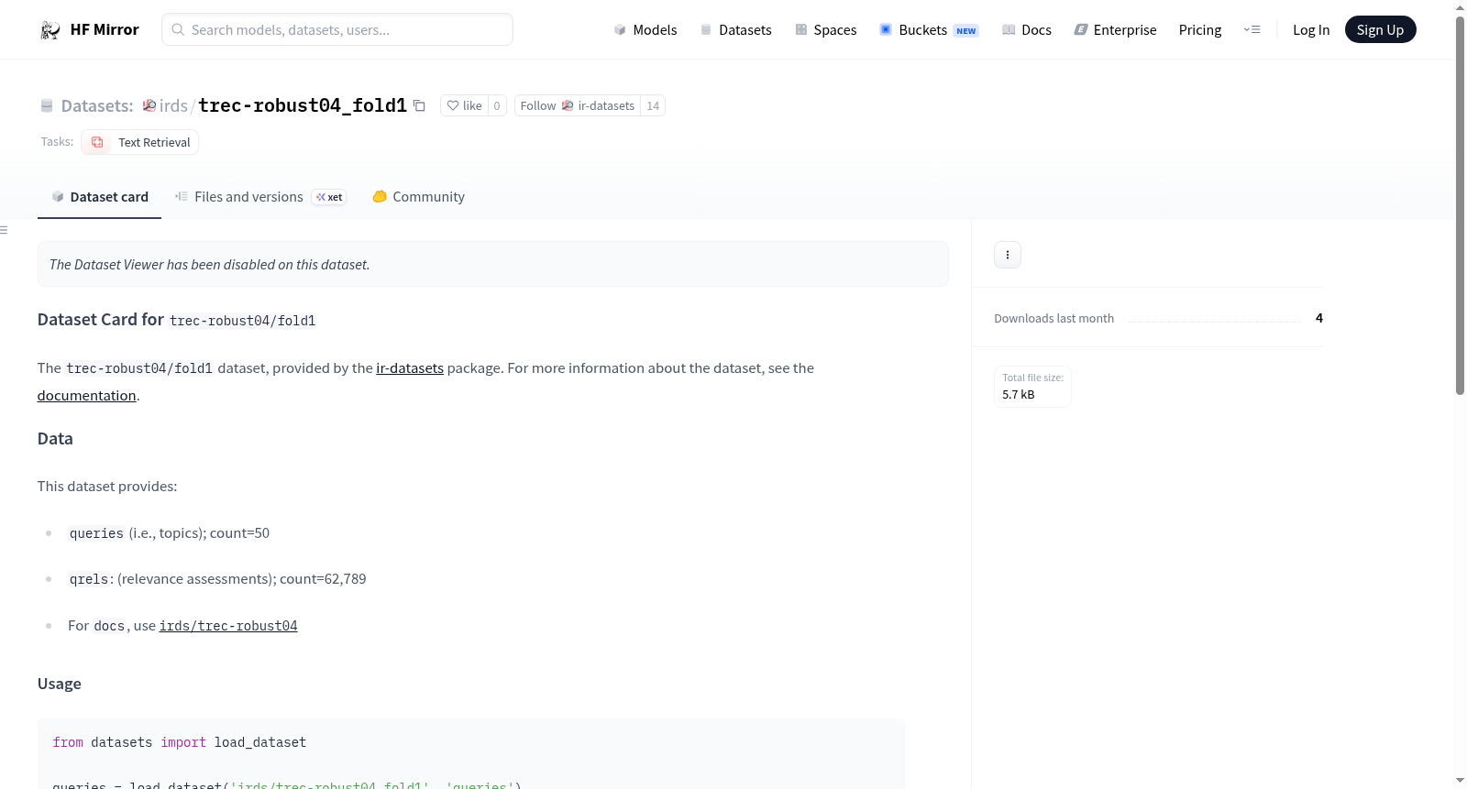The width and height of the screenshot is (1467, 789).
Task: Click the qrels count=62,789 list item
Action: (x=217, y=579)
